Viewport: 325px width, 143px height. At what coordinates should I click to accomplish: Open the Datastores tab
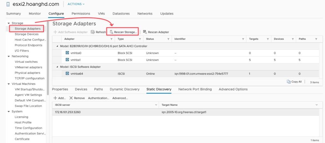(121, 14)
